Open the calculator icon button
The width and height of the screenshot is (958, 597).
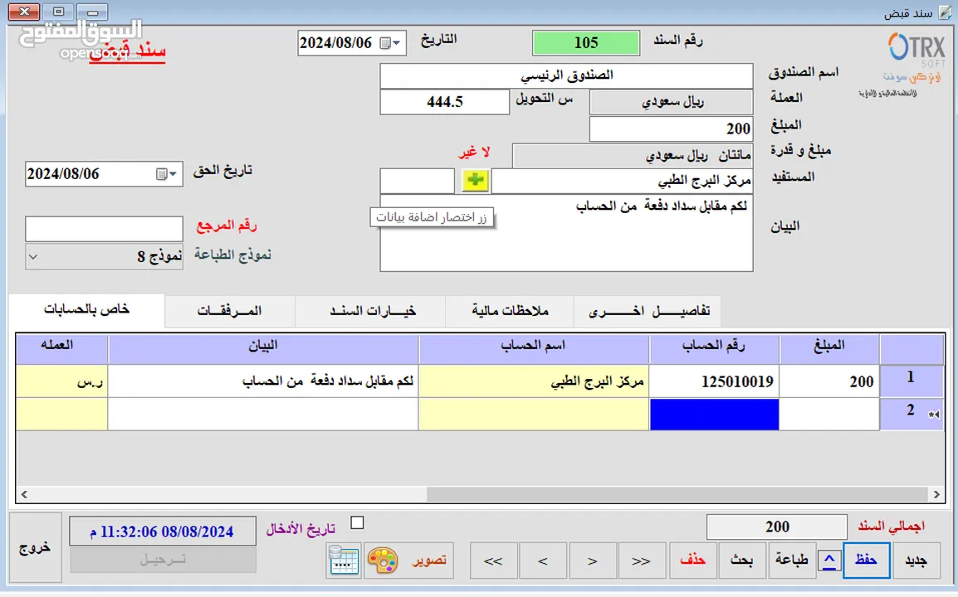pyautogui.click(x=344, y=561)
